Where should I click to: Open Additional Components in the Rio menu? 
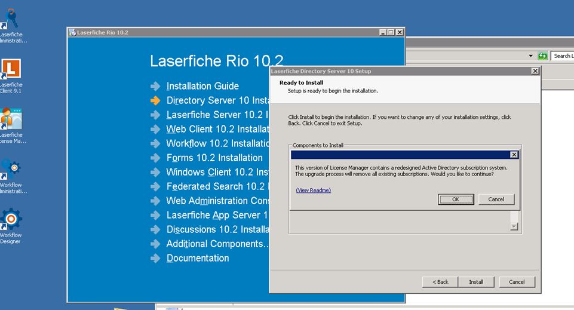pos(217,244)
